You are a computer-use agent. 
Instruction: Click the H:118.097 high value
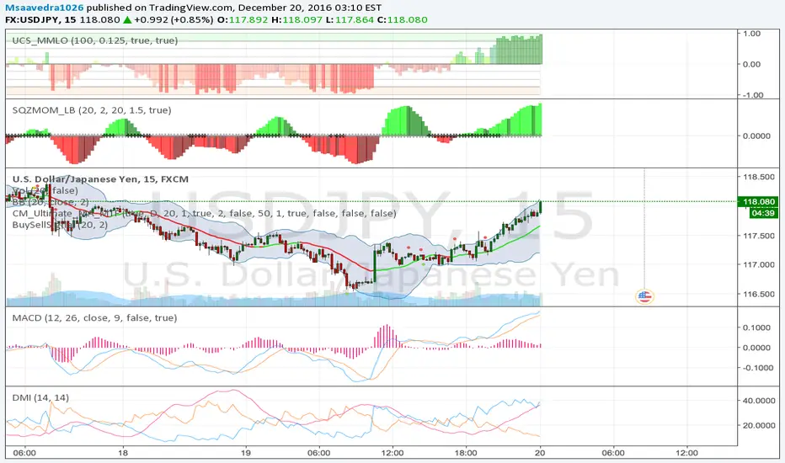click(296, 20)
